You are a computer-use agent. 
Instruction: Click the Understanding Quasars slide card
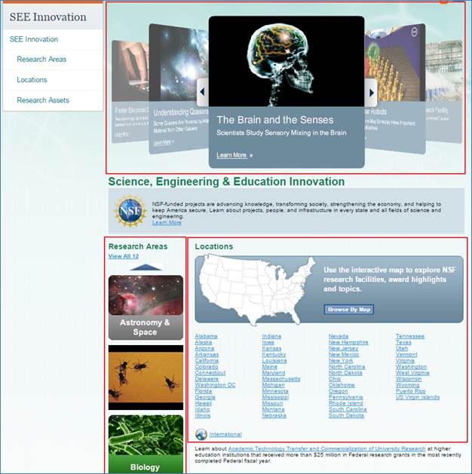pyautogui.click(x=178, y=90)
